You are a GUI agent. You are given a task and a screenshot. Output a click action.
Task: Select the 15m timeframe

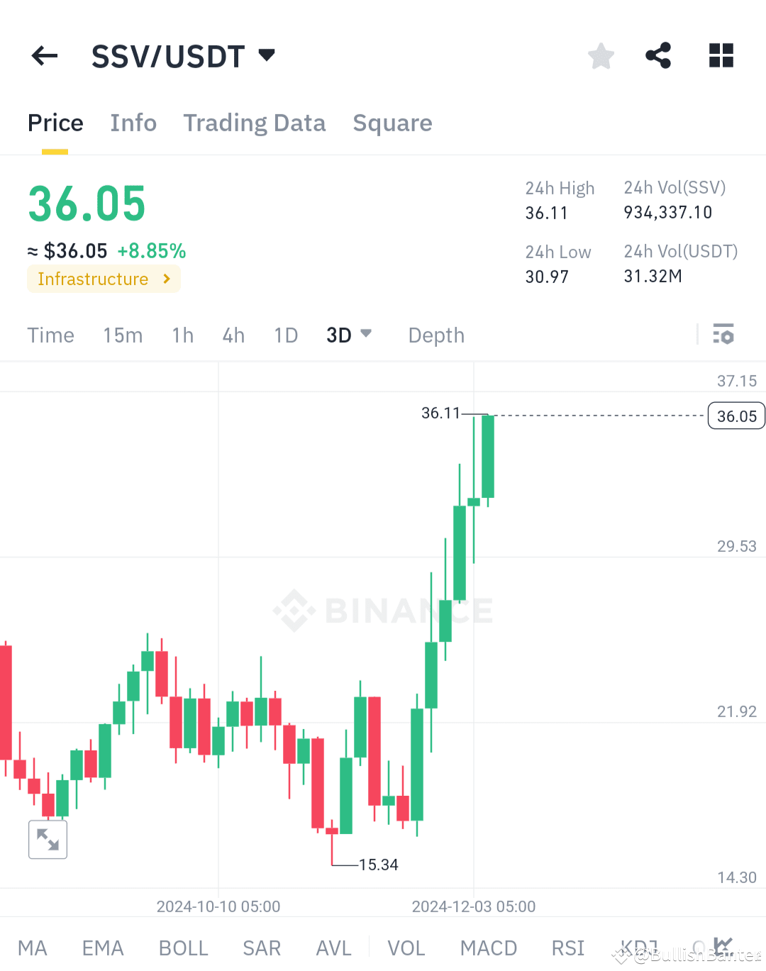pos(122,335)
